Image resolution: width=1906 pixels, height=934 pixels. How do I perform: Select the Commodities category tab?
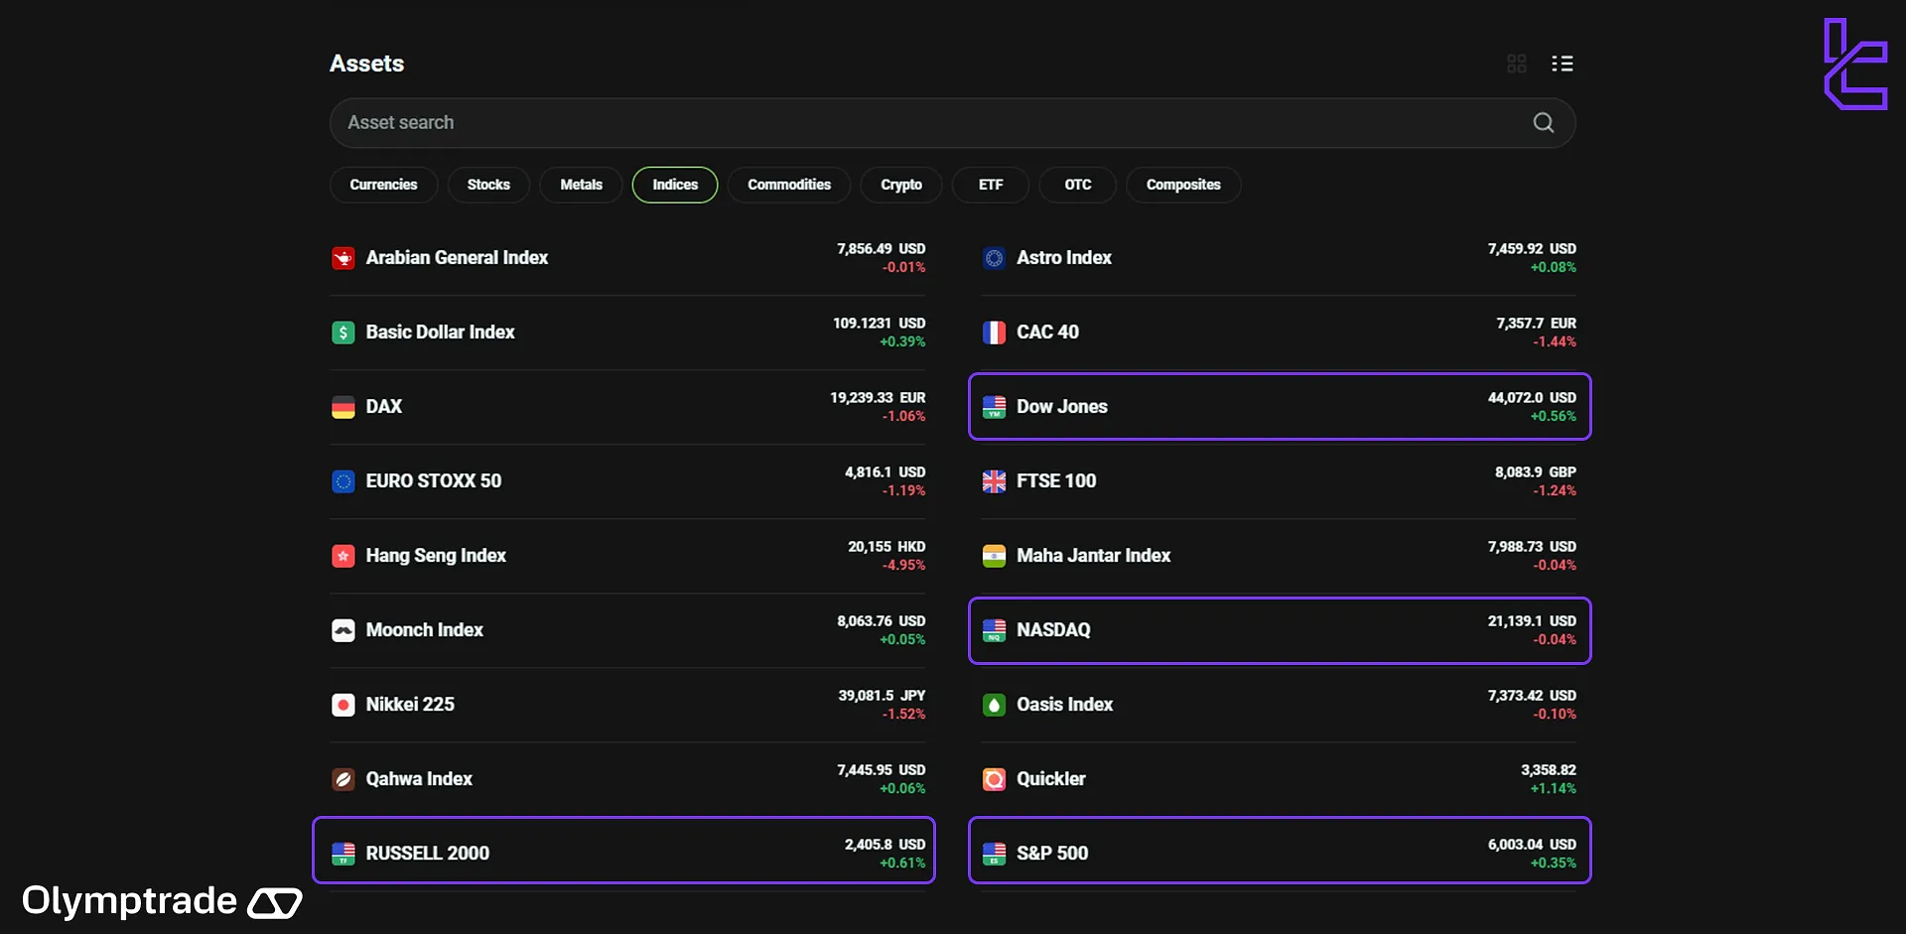pyautogui.click(x=789, y=185)
